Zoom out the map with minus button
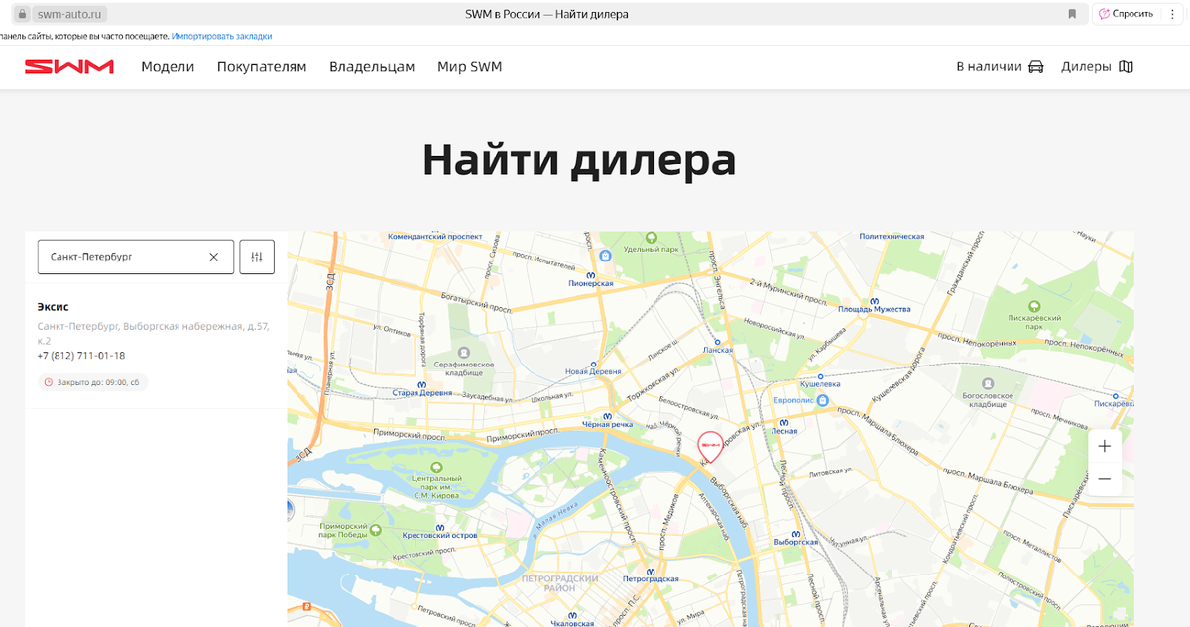The image size is (1190, 627). pos(1105,479)
